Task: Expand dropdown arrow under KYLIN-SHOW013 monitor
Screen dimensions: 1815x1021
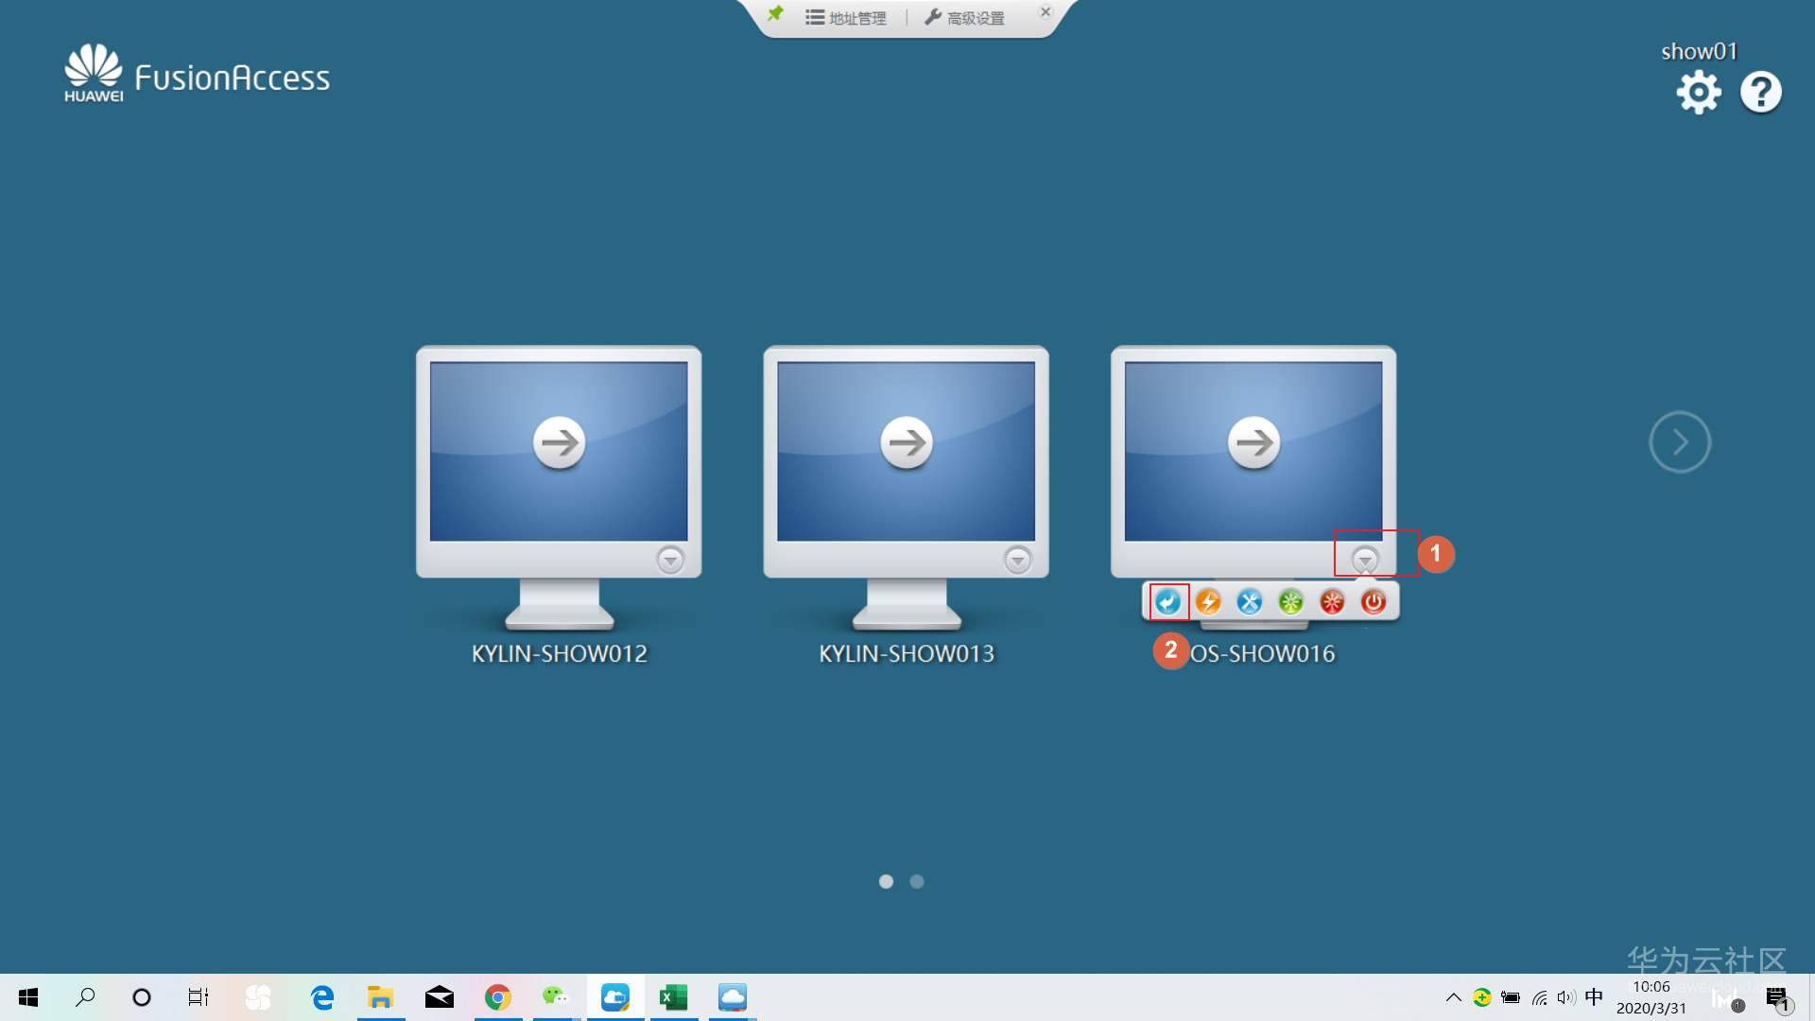Action: tap(1017, 560)
